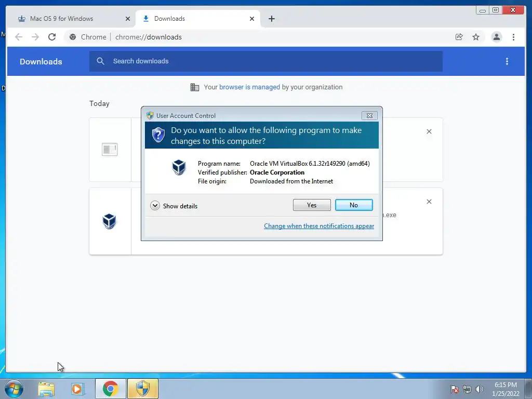Click No in the User Account Control dialog

(x=354, y=205)
